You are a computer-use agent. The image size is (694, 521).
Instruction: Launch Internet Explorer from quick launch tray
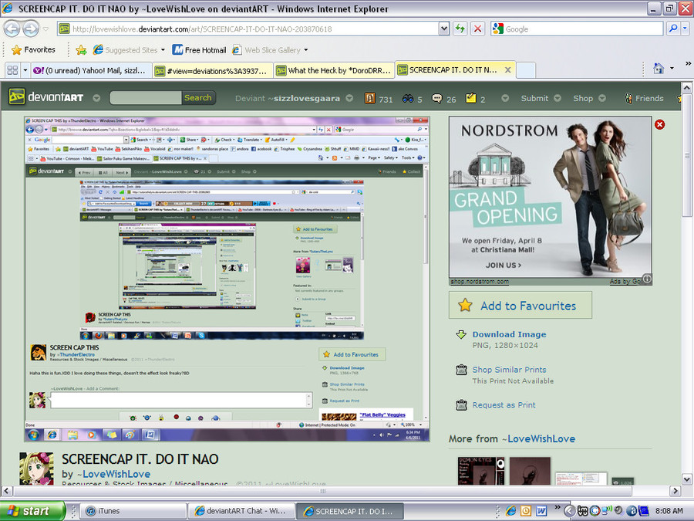(x=510, y=511)
